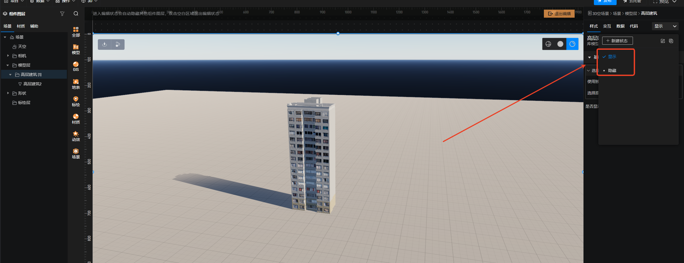
Task: Select the 隐藏 state option
Action: (x=612, y=71)
